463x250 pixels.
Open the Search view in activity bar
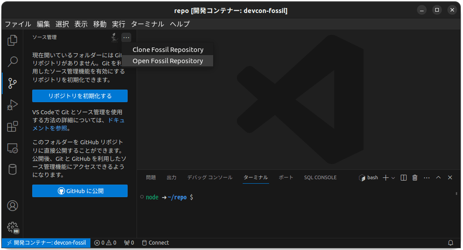coord(13,61)
